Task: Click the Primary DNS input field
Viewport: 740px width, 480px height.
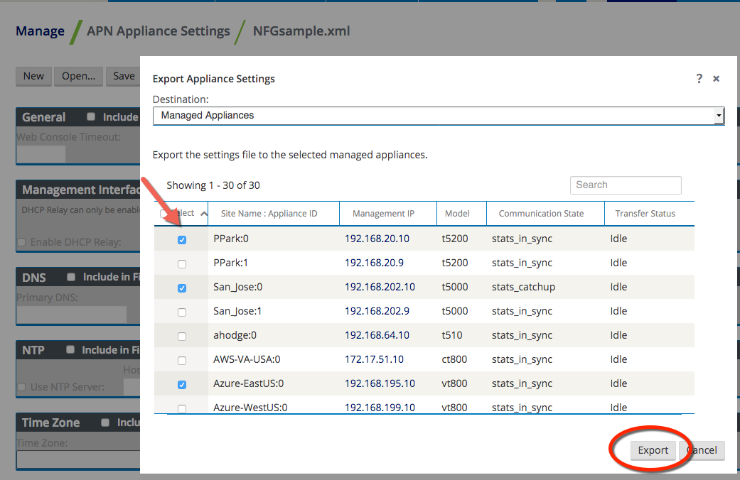Action: (72, 315)
